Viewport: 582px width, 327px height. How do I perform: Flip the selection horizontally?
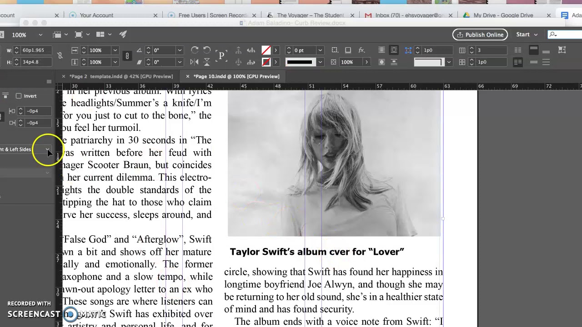(x=195, y=62)
